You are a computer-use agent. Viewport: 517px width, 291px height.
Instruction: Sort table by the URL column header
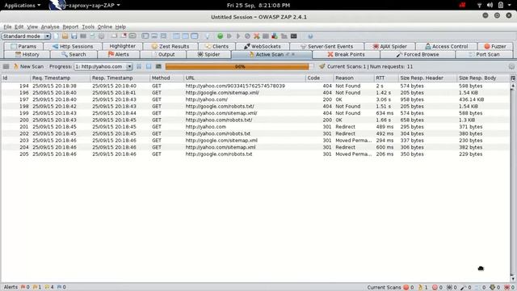[244, 78]
